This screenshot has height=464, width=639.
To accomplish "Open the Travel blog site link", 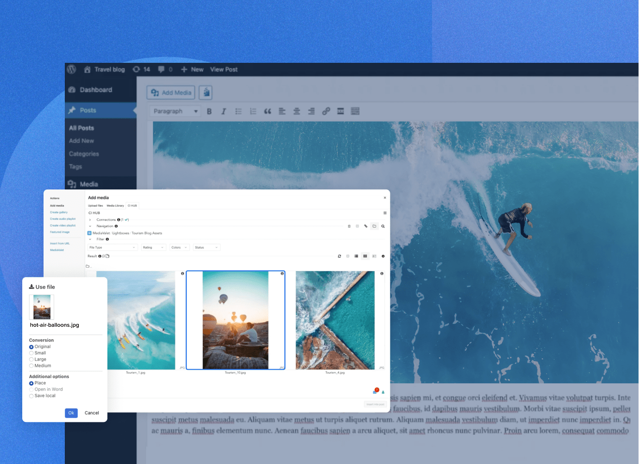I will pos(104,70).
